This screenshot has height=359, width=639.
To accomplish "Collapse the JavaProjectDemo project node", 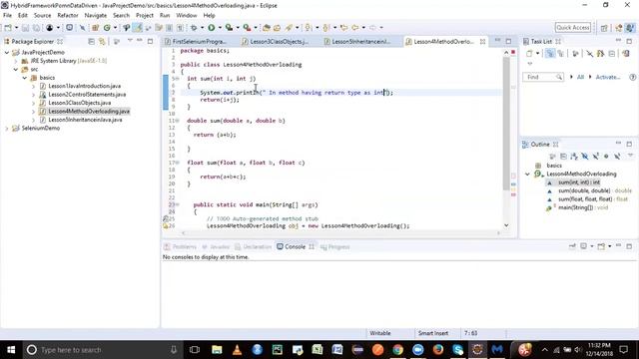I will click(7, 52).
